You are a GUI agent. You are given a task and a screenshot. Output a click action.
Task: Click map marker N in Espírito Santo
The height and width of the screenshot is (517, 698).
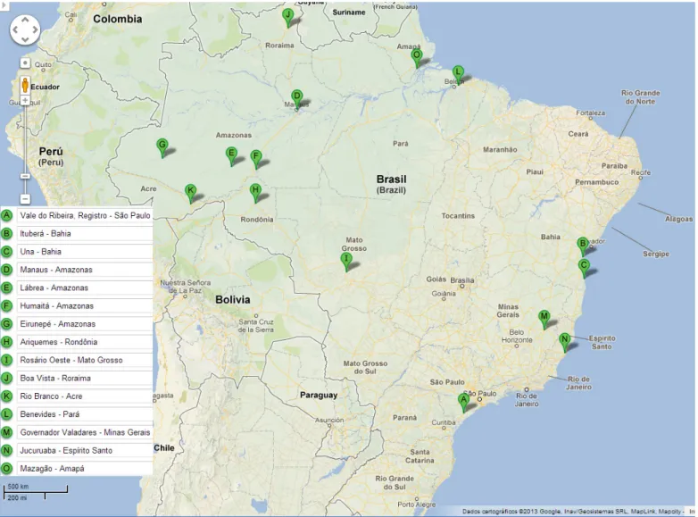coord(565,343)
